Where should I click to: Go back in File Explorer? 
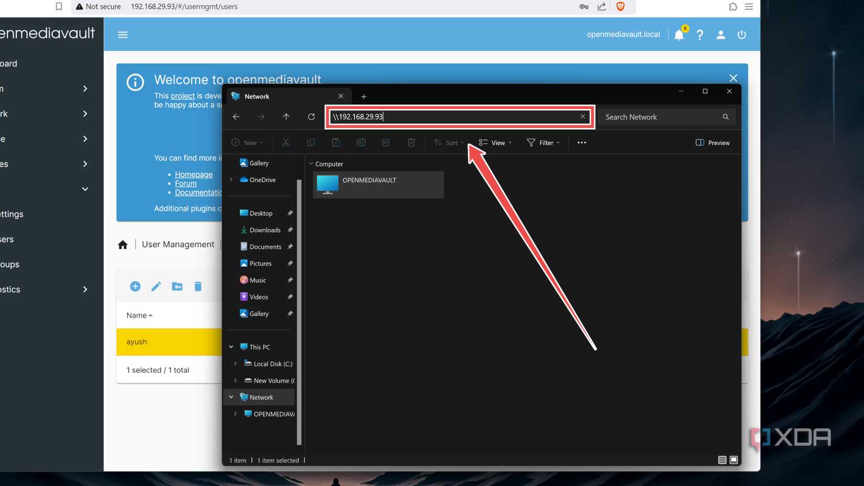tap(236, 117)
